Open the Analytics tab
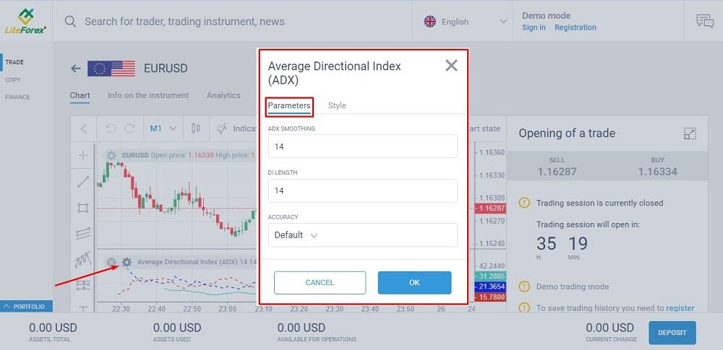Viewport: 723px width, 350px height. [x=223, y=95]
